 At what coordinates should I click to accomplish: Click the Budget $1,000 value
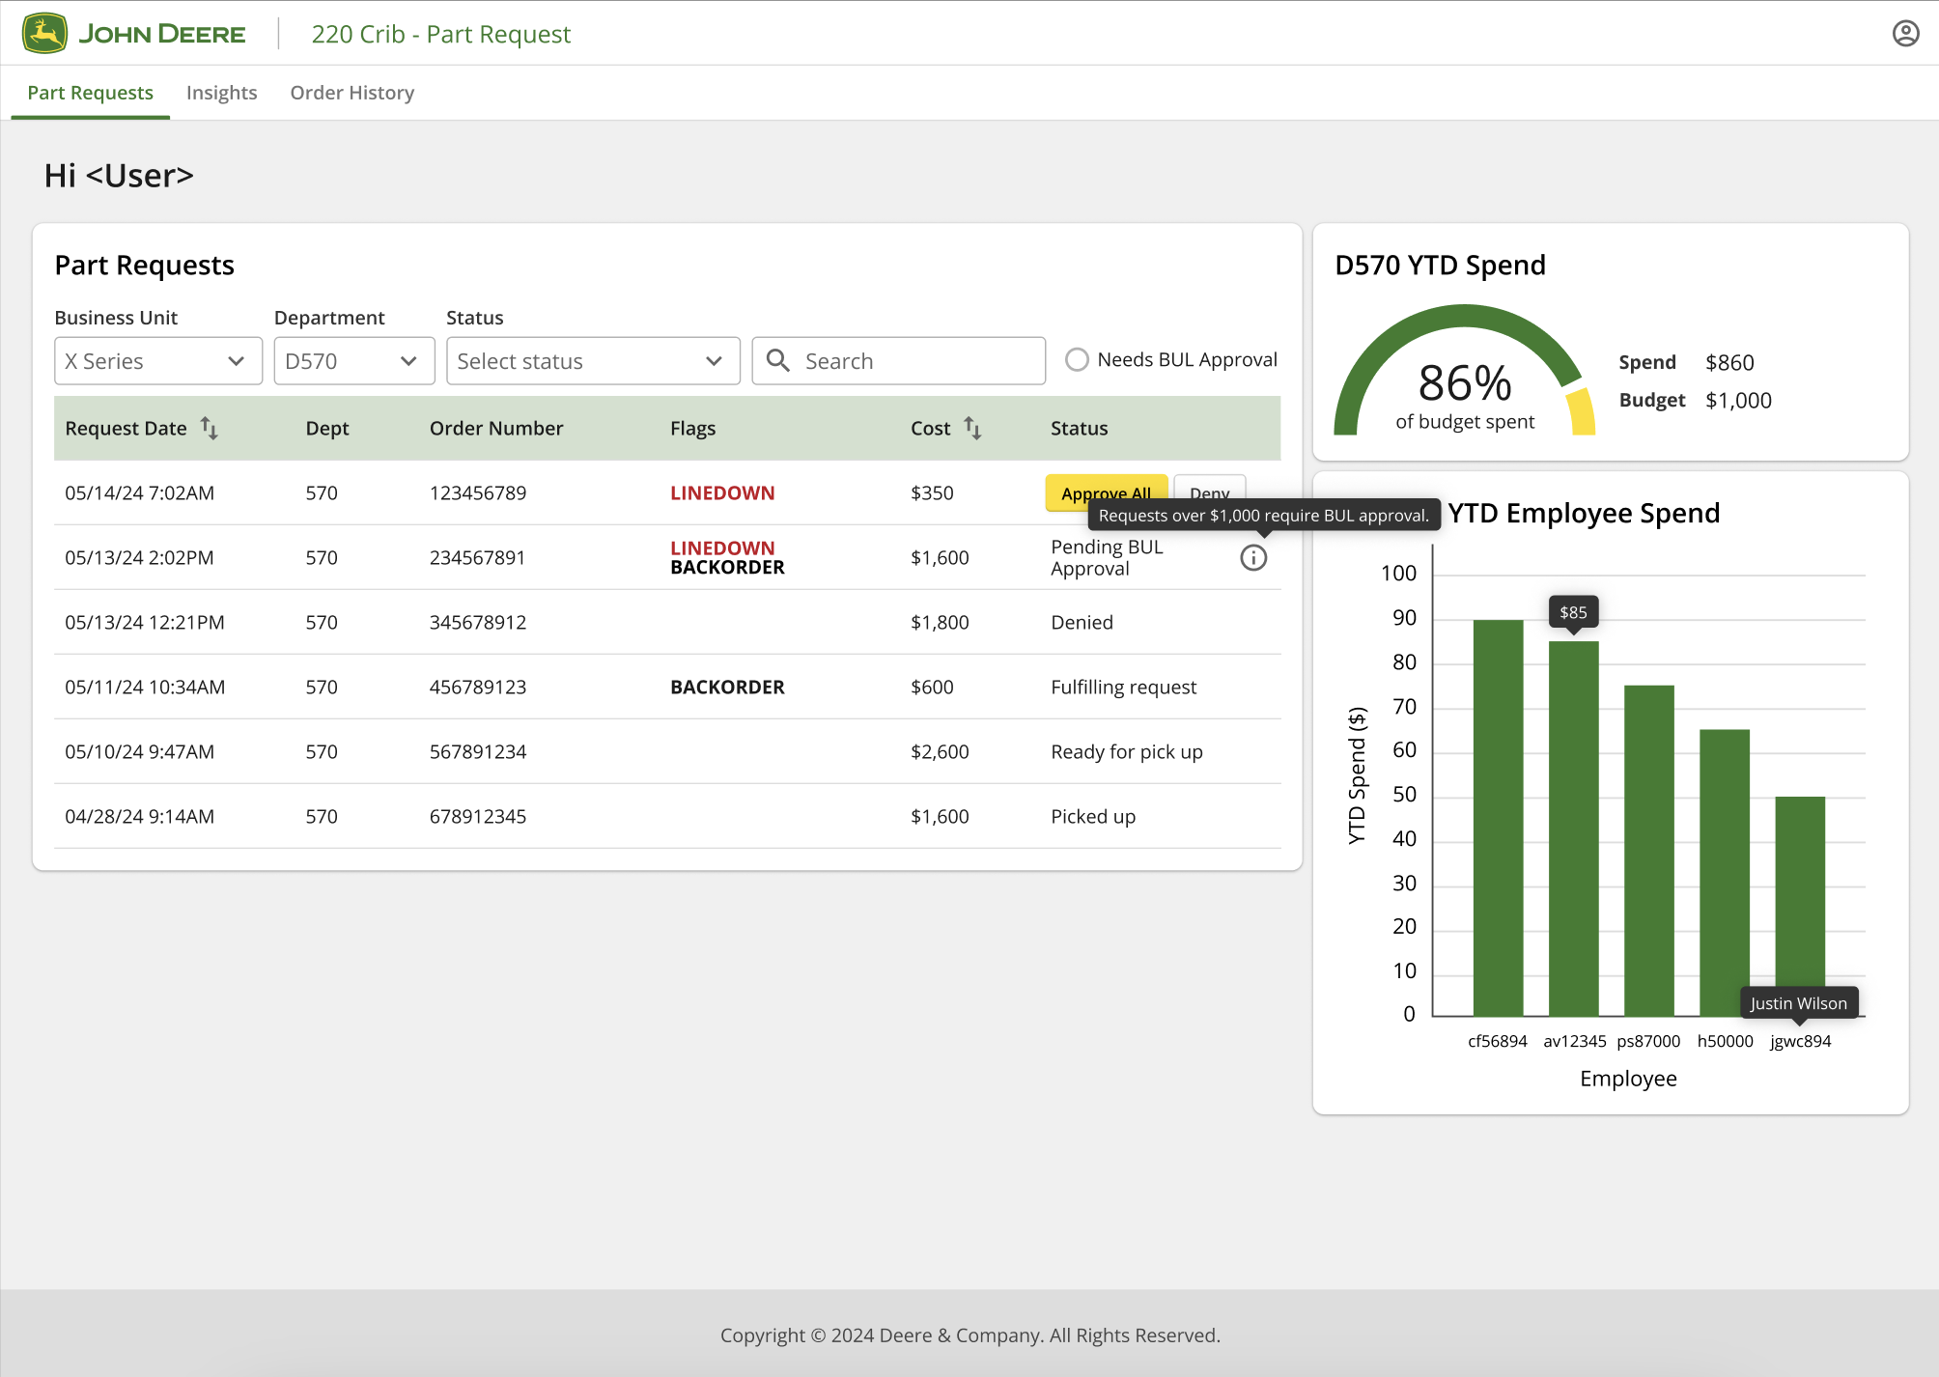tap(1738, 400)
